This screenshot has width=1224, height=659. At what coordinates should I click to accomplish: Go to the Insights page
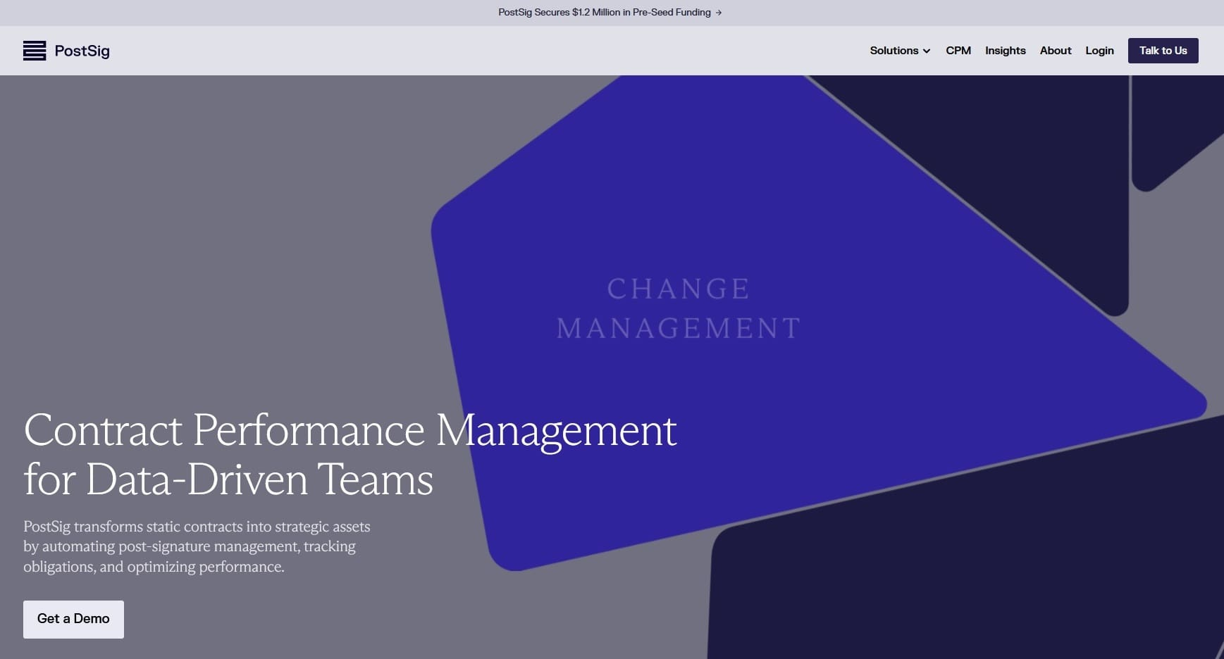pos(1005,51)
